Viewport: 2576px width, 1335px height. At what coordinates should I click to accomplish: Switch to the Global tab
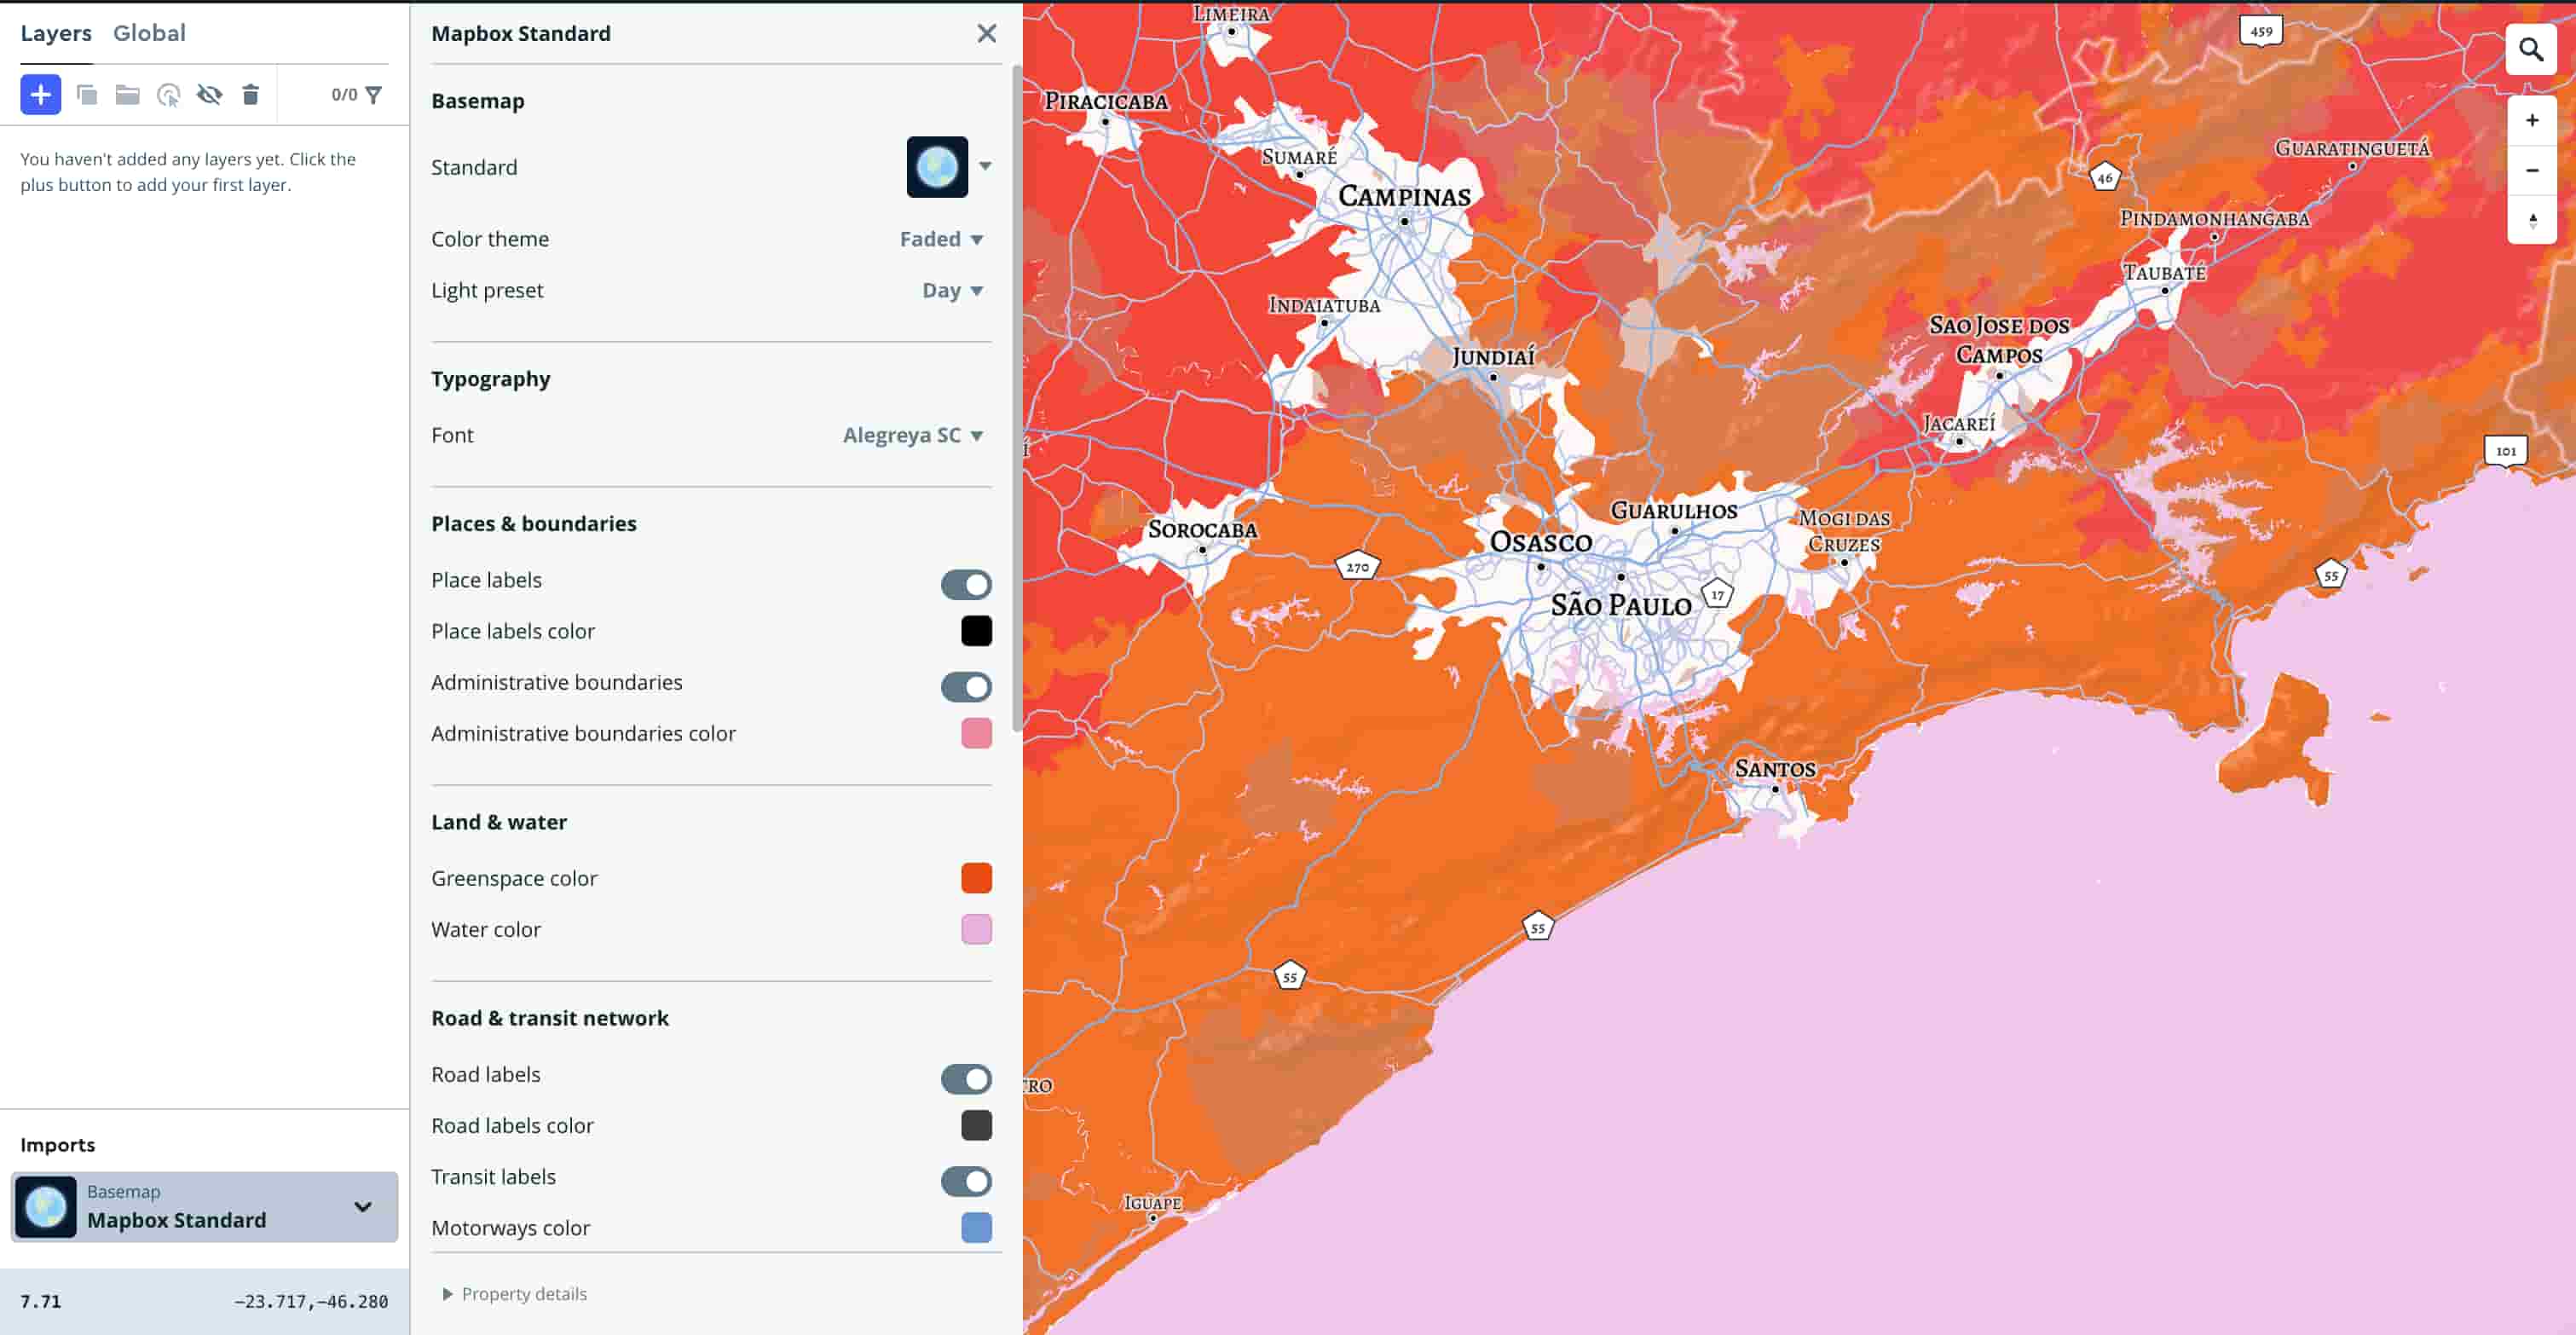pos(149,32)
